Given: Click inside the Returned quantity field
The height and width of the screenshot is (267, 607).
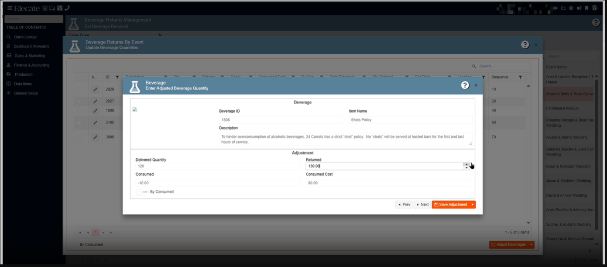Looking at the screenshot, I should click(384, 166).
